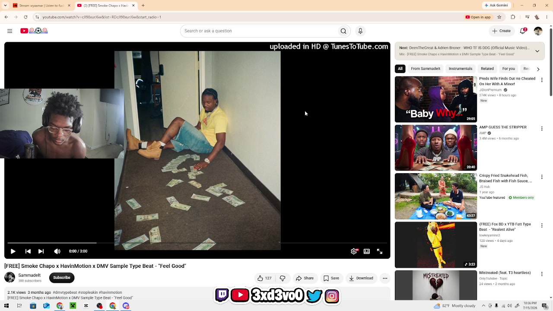Skip to previous video in playlist
The image size is (553, 311).
point(28,251)
